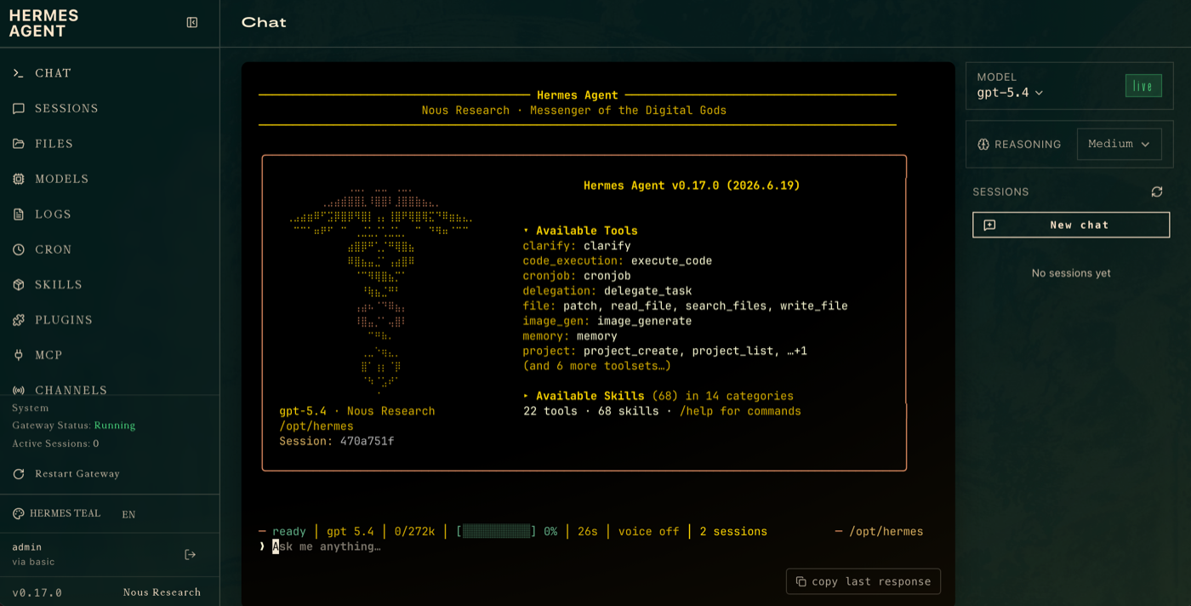Change the EN language setting
Screen dimensions: 1191x606
[x=128, y=515]
